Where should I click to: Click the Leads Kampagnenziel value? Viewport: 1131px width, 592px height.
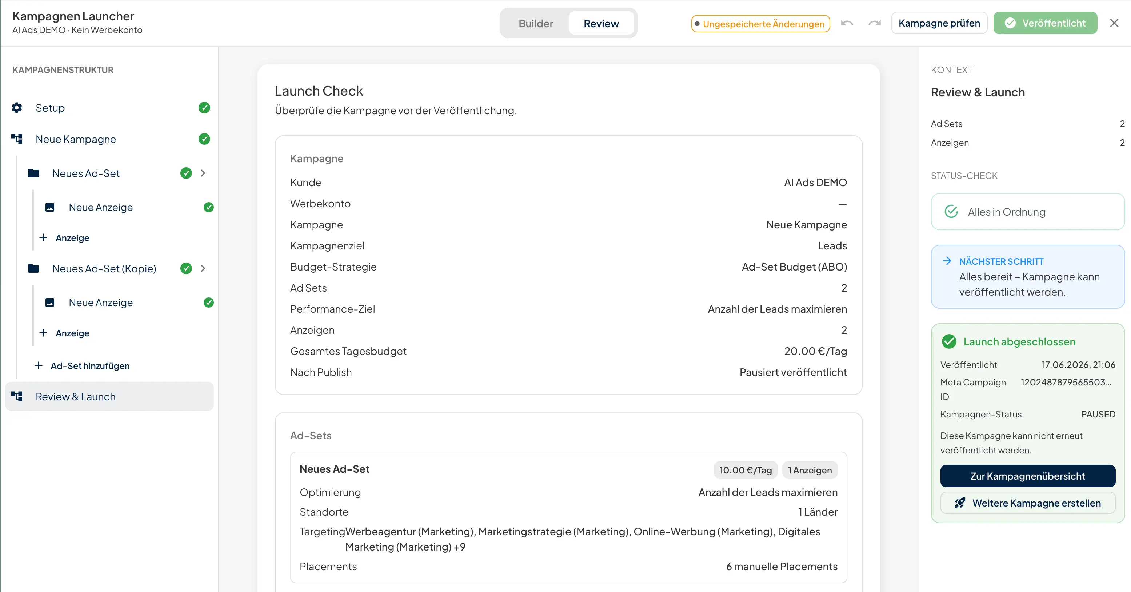coord(832,245)
